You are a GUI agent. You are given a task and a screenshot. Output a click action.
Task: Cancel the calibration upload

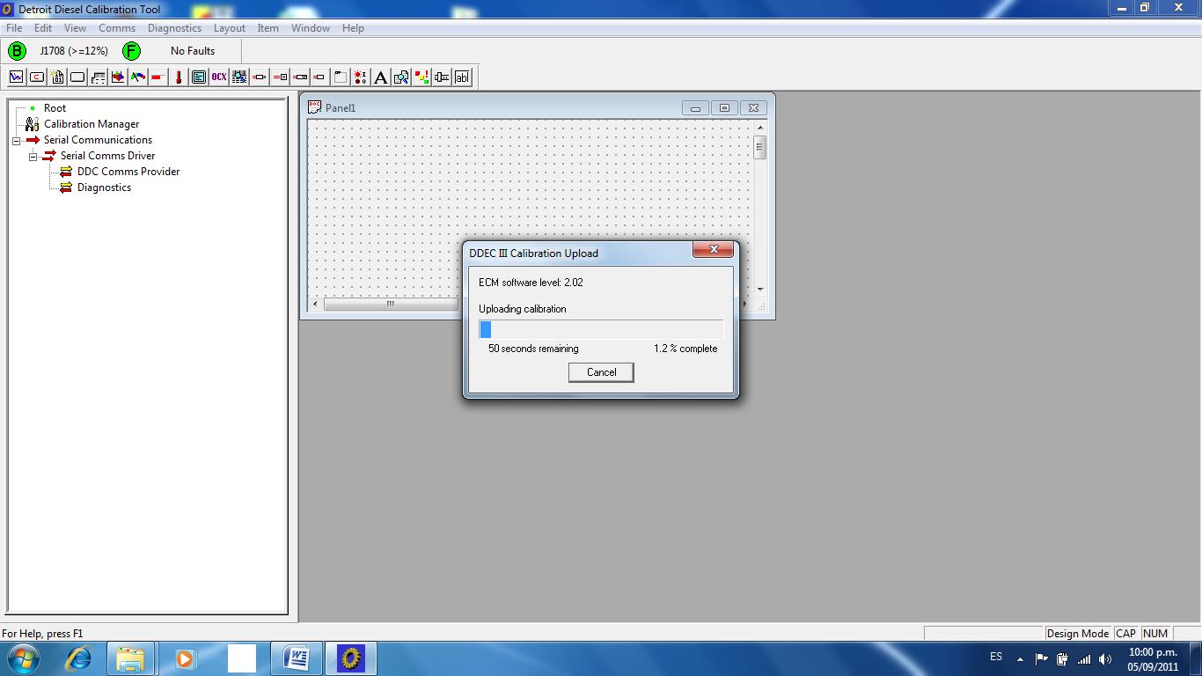tap(601, 372)
